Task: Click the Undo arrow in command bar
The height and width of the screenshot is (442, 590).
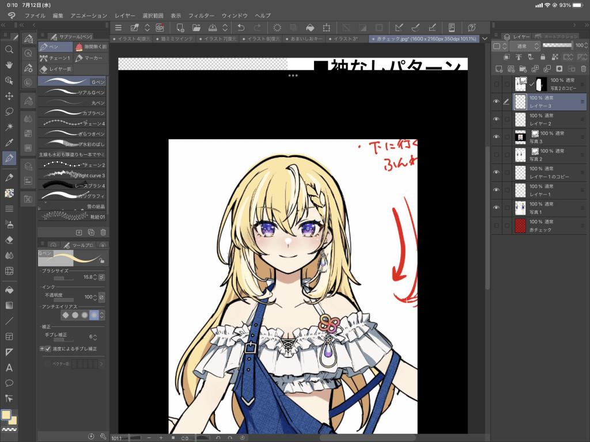Action: (x=241, y=28)
